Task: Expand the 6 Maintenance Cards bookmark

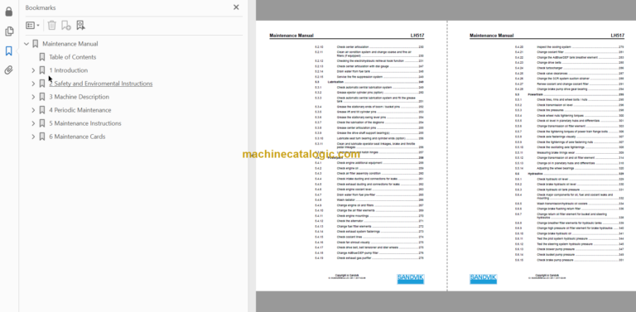Action: (33, 137)
